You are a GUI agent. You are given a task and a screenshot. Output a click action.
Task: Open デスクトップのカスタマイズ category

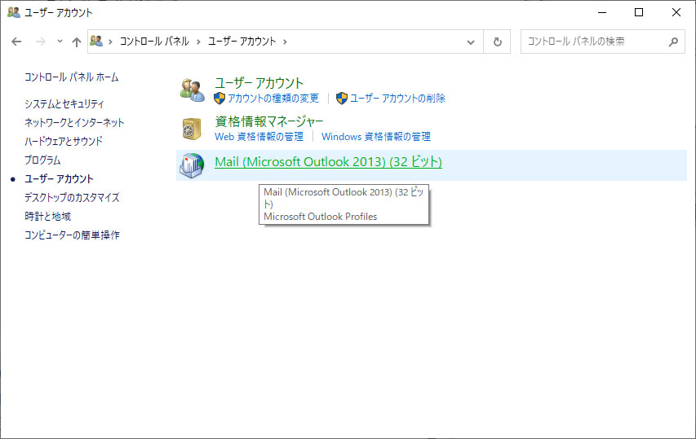pyautogui.click(x=72, y=197)
